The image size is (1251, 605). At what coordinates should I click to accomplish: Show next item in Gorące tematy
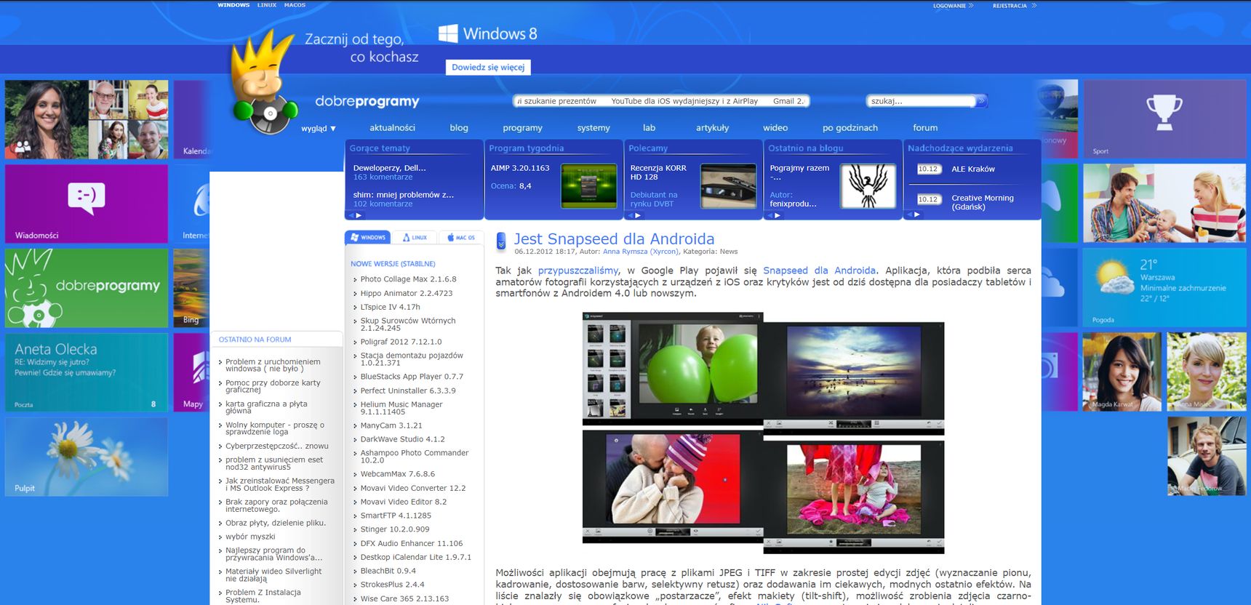pyautogui.click(x=359, y=215)
